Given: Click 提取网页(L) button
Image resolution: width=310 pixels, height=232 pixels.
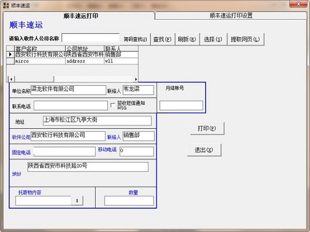Looking at the screenshot, I should pos(246,39).
